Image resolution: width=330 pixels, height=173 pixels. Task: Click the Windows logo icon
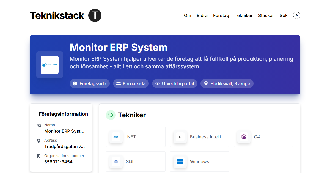(180, 161)
